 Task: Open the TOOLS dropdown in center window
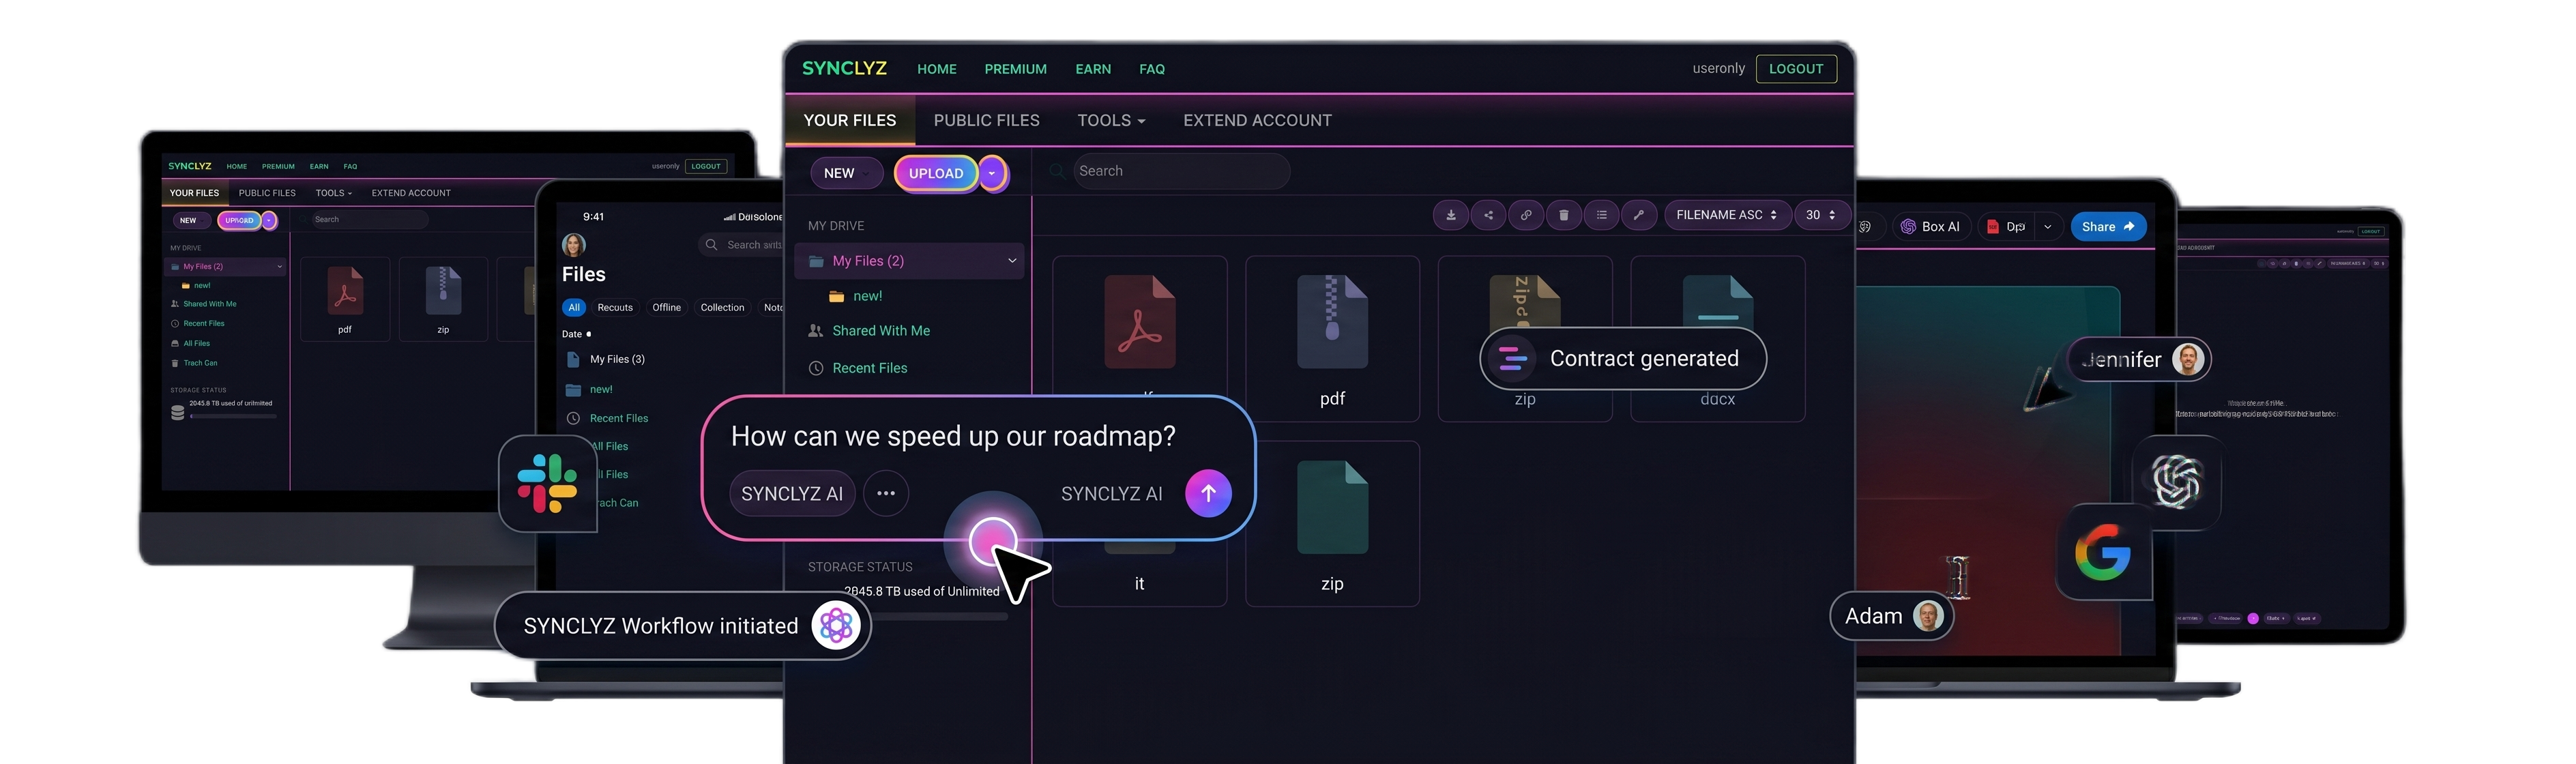click(1111, 120)
